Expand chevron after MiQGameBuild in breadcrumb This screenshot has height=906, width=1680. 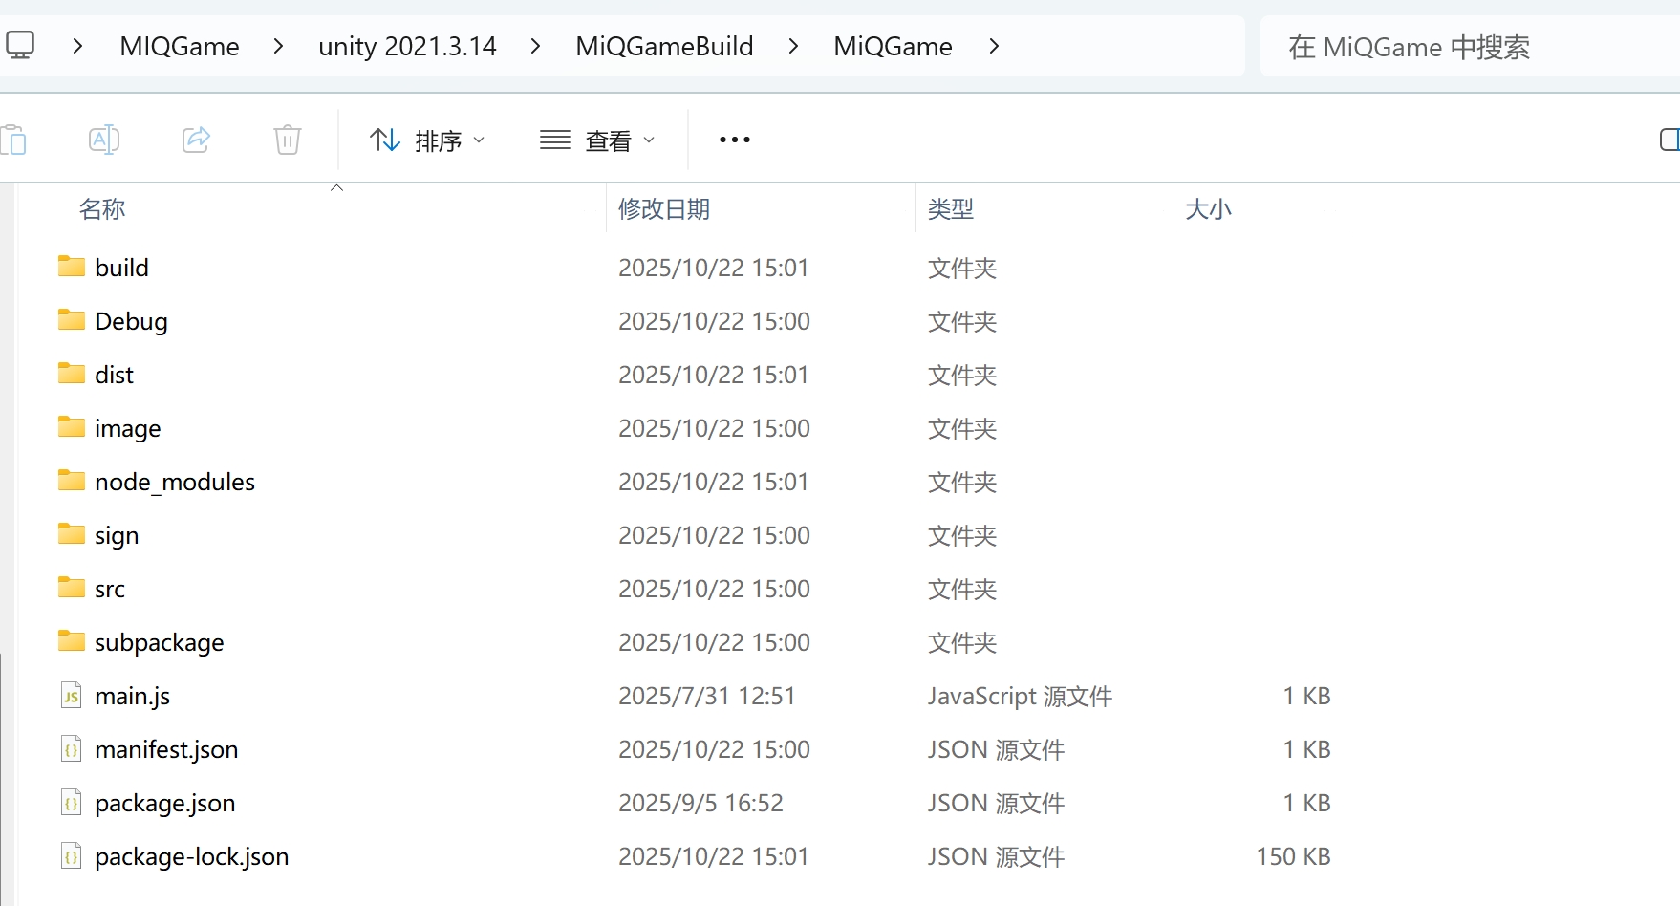tap(793, 46)
